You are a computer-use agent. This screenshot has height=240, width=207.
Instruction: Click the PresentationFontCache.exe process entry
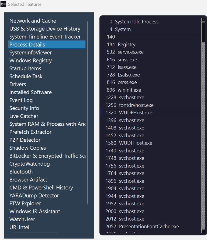(x=149, y=226)
